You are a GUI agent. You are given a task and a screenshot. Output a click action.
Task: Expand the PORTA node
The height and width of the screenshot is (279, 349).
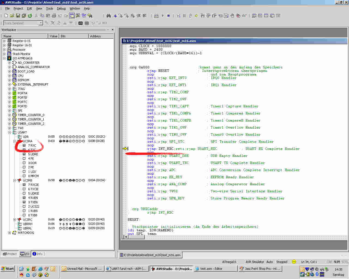[9, 93]
